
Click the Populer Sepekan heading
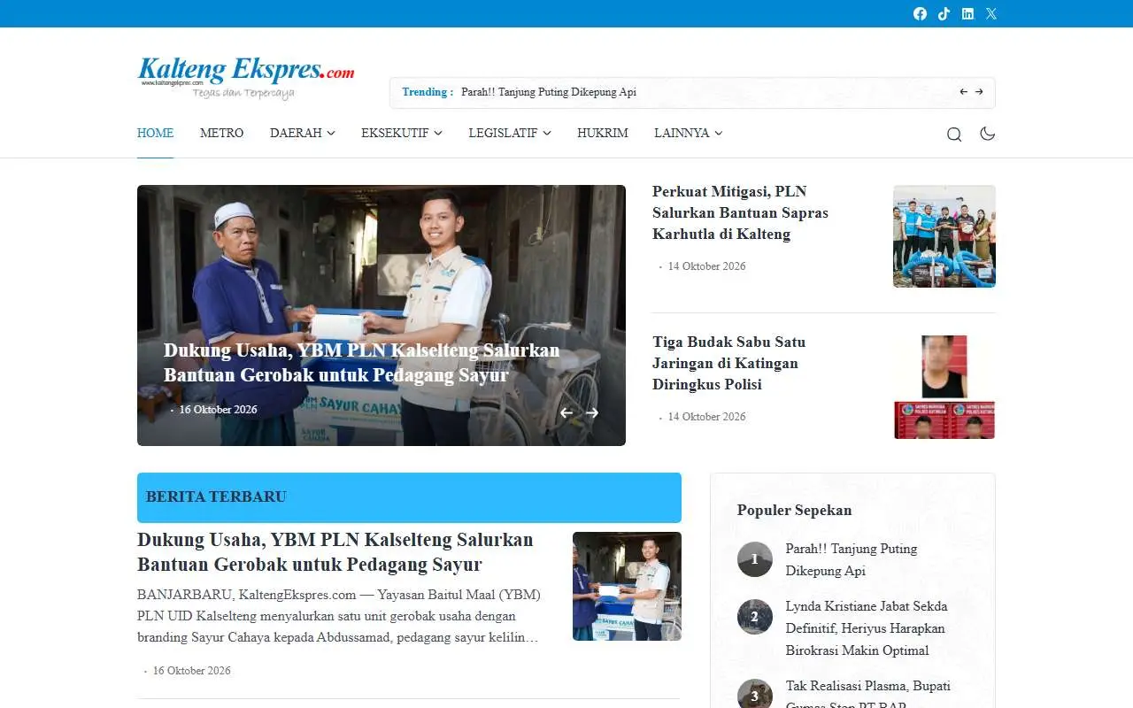click(795, 510)
